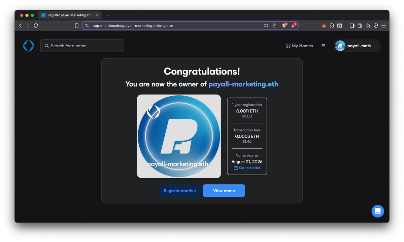This screenshot has width=404, height=242.
Task: Open Leo AI sparkle icon
Action: (x=368, y=26)
